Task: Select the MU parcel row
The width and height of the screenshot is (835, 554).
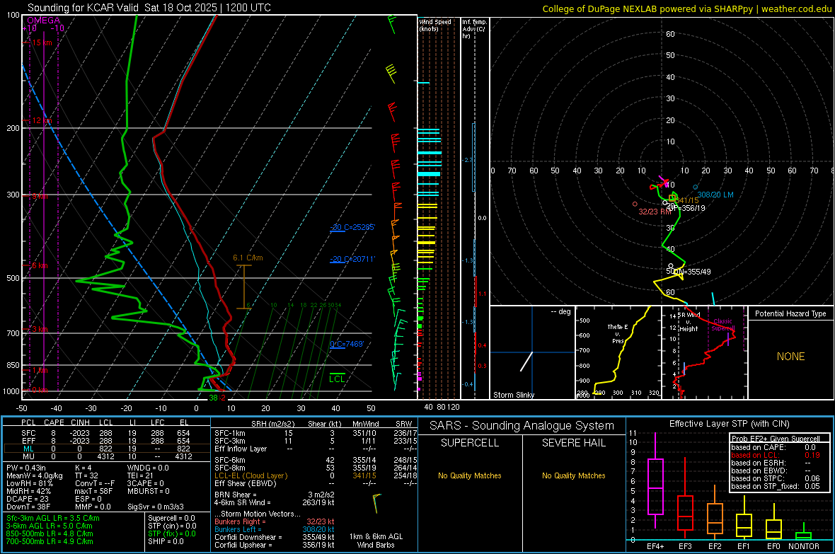Action: 107,456
